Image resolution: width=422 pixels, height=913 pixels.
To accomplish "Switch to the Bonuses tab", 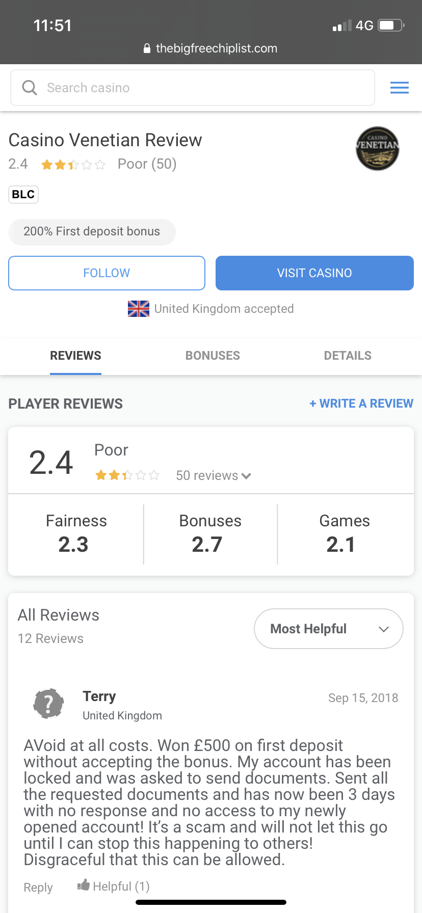I will click(x=213, y=356).
